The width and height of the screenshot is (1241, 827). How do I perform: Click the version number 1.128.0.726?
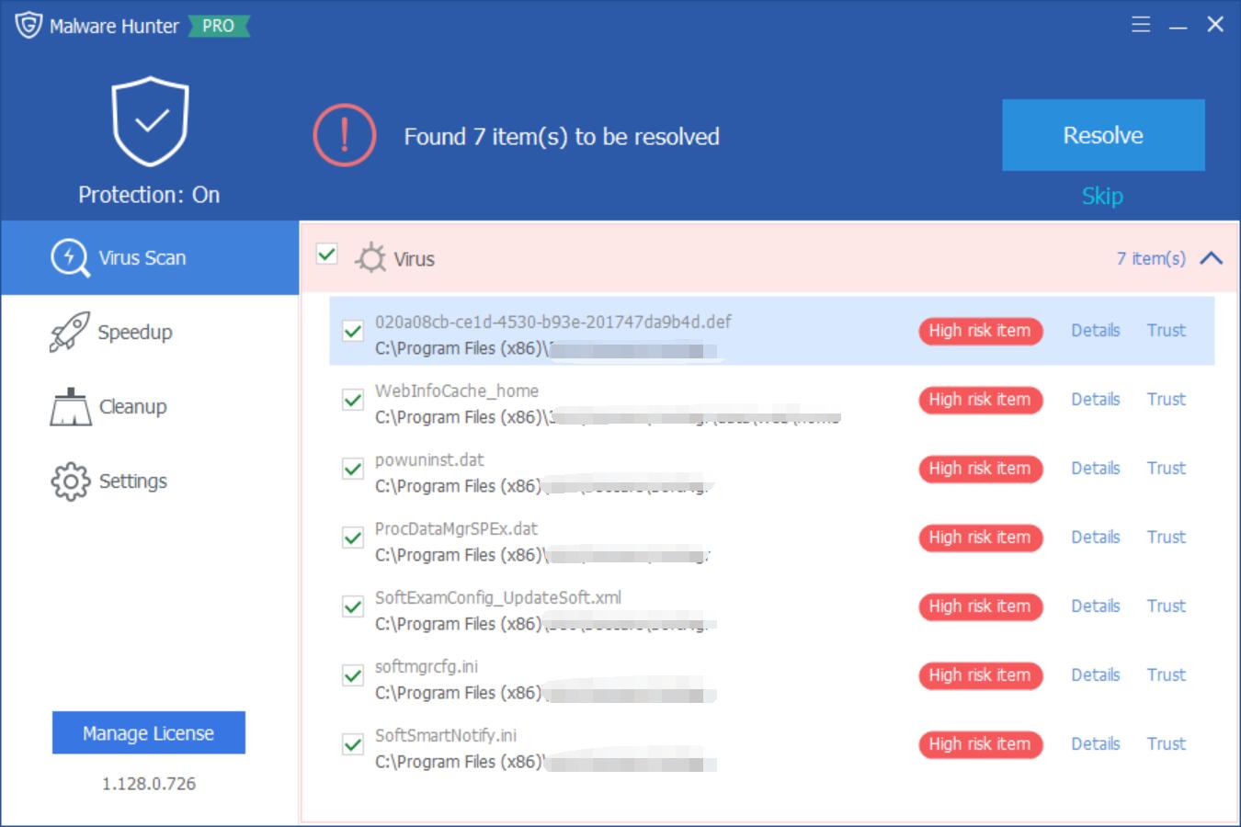pos(149,784)
